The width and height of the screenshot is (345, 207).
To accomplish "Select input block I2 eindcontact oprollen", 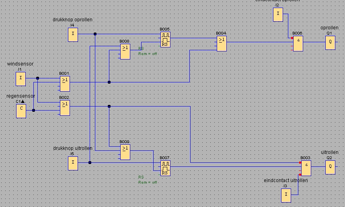I will coord(278,14).
